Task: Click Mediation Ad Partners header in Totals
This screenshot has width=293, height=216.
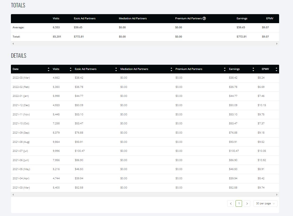Action: tap(133, 18)
